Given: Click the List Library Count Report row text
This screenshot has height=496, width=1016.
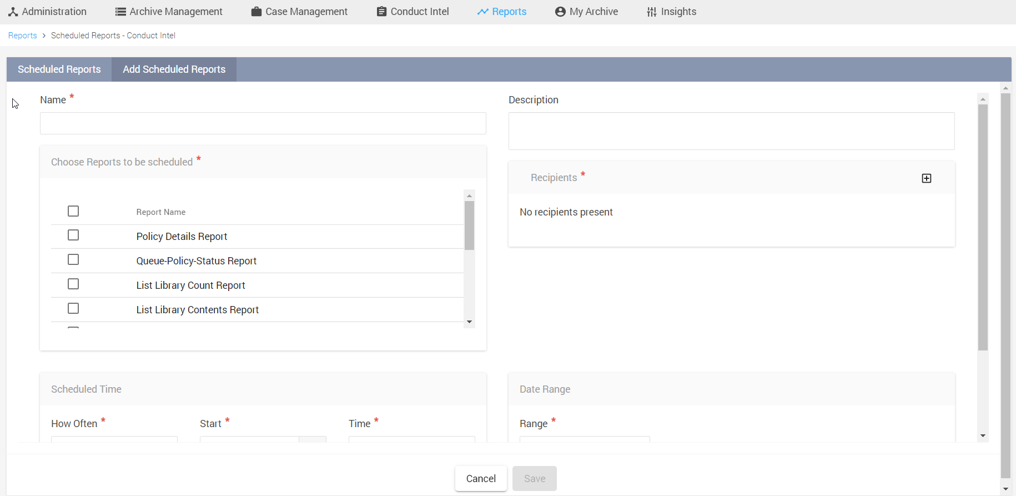Looking at the screenshot, I should tap(191, 285).
